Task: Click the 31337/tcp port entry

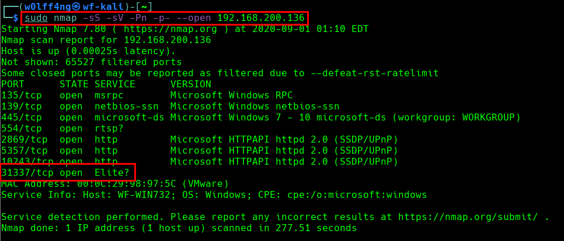Action: pyautogui.click(x=27, y=172)
